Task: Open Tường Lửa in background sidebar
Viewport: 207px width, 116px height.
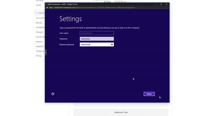Action: pos(40,51)
